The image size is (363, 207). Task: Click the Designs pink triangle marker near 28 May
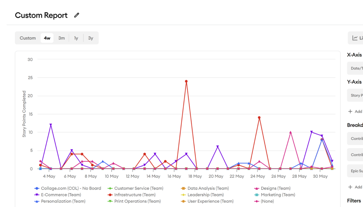290,133
